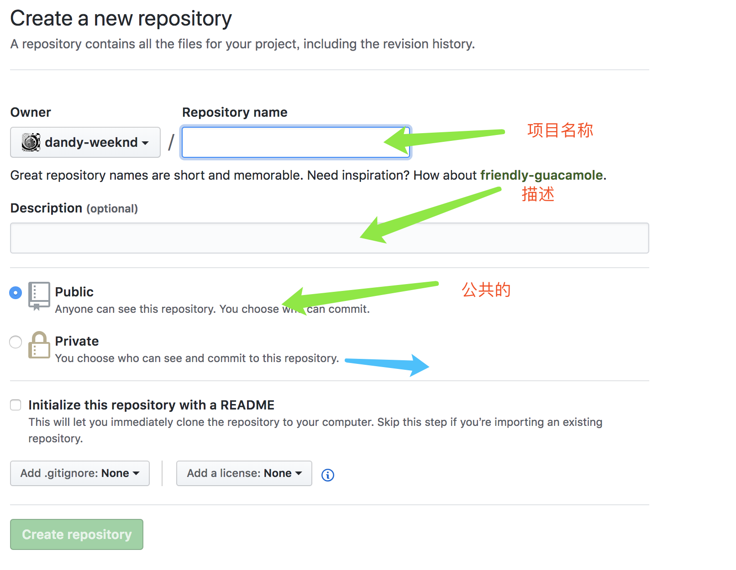736x570 pixels.
Task: Enable Initialize with README checkbox
Action: click(16, 405)
